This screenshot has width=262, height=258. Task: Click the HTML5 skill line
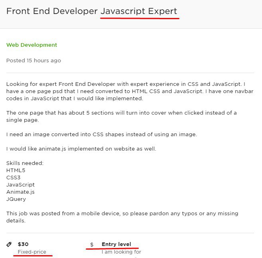click(16, 170)
